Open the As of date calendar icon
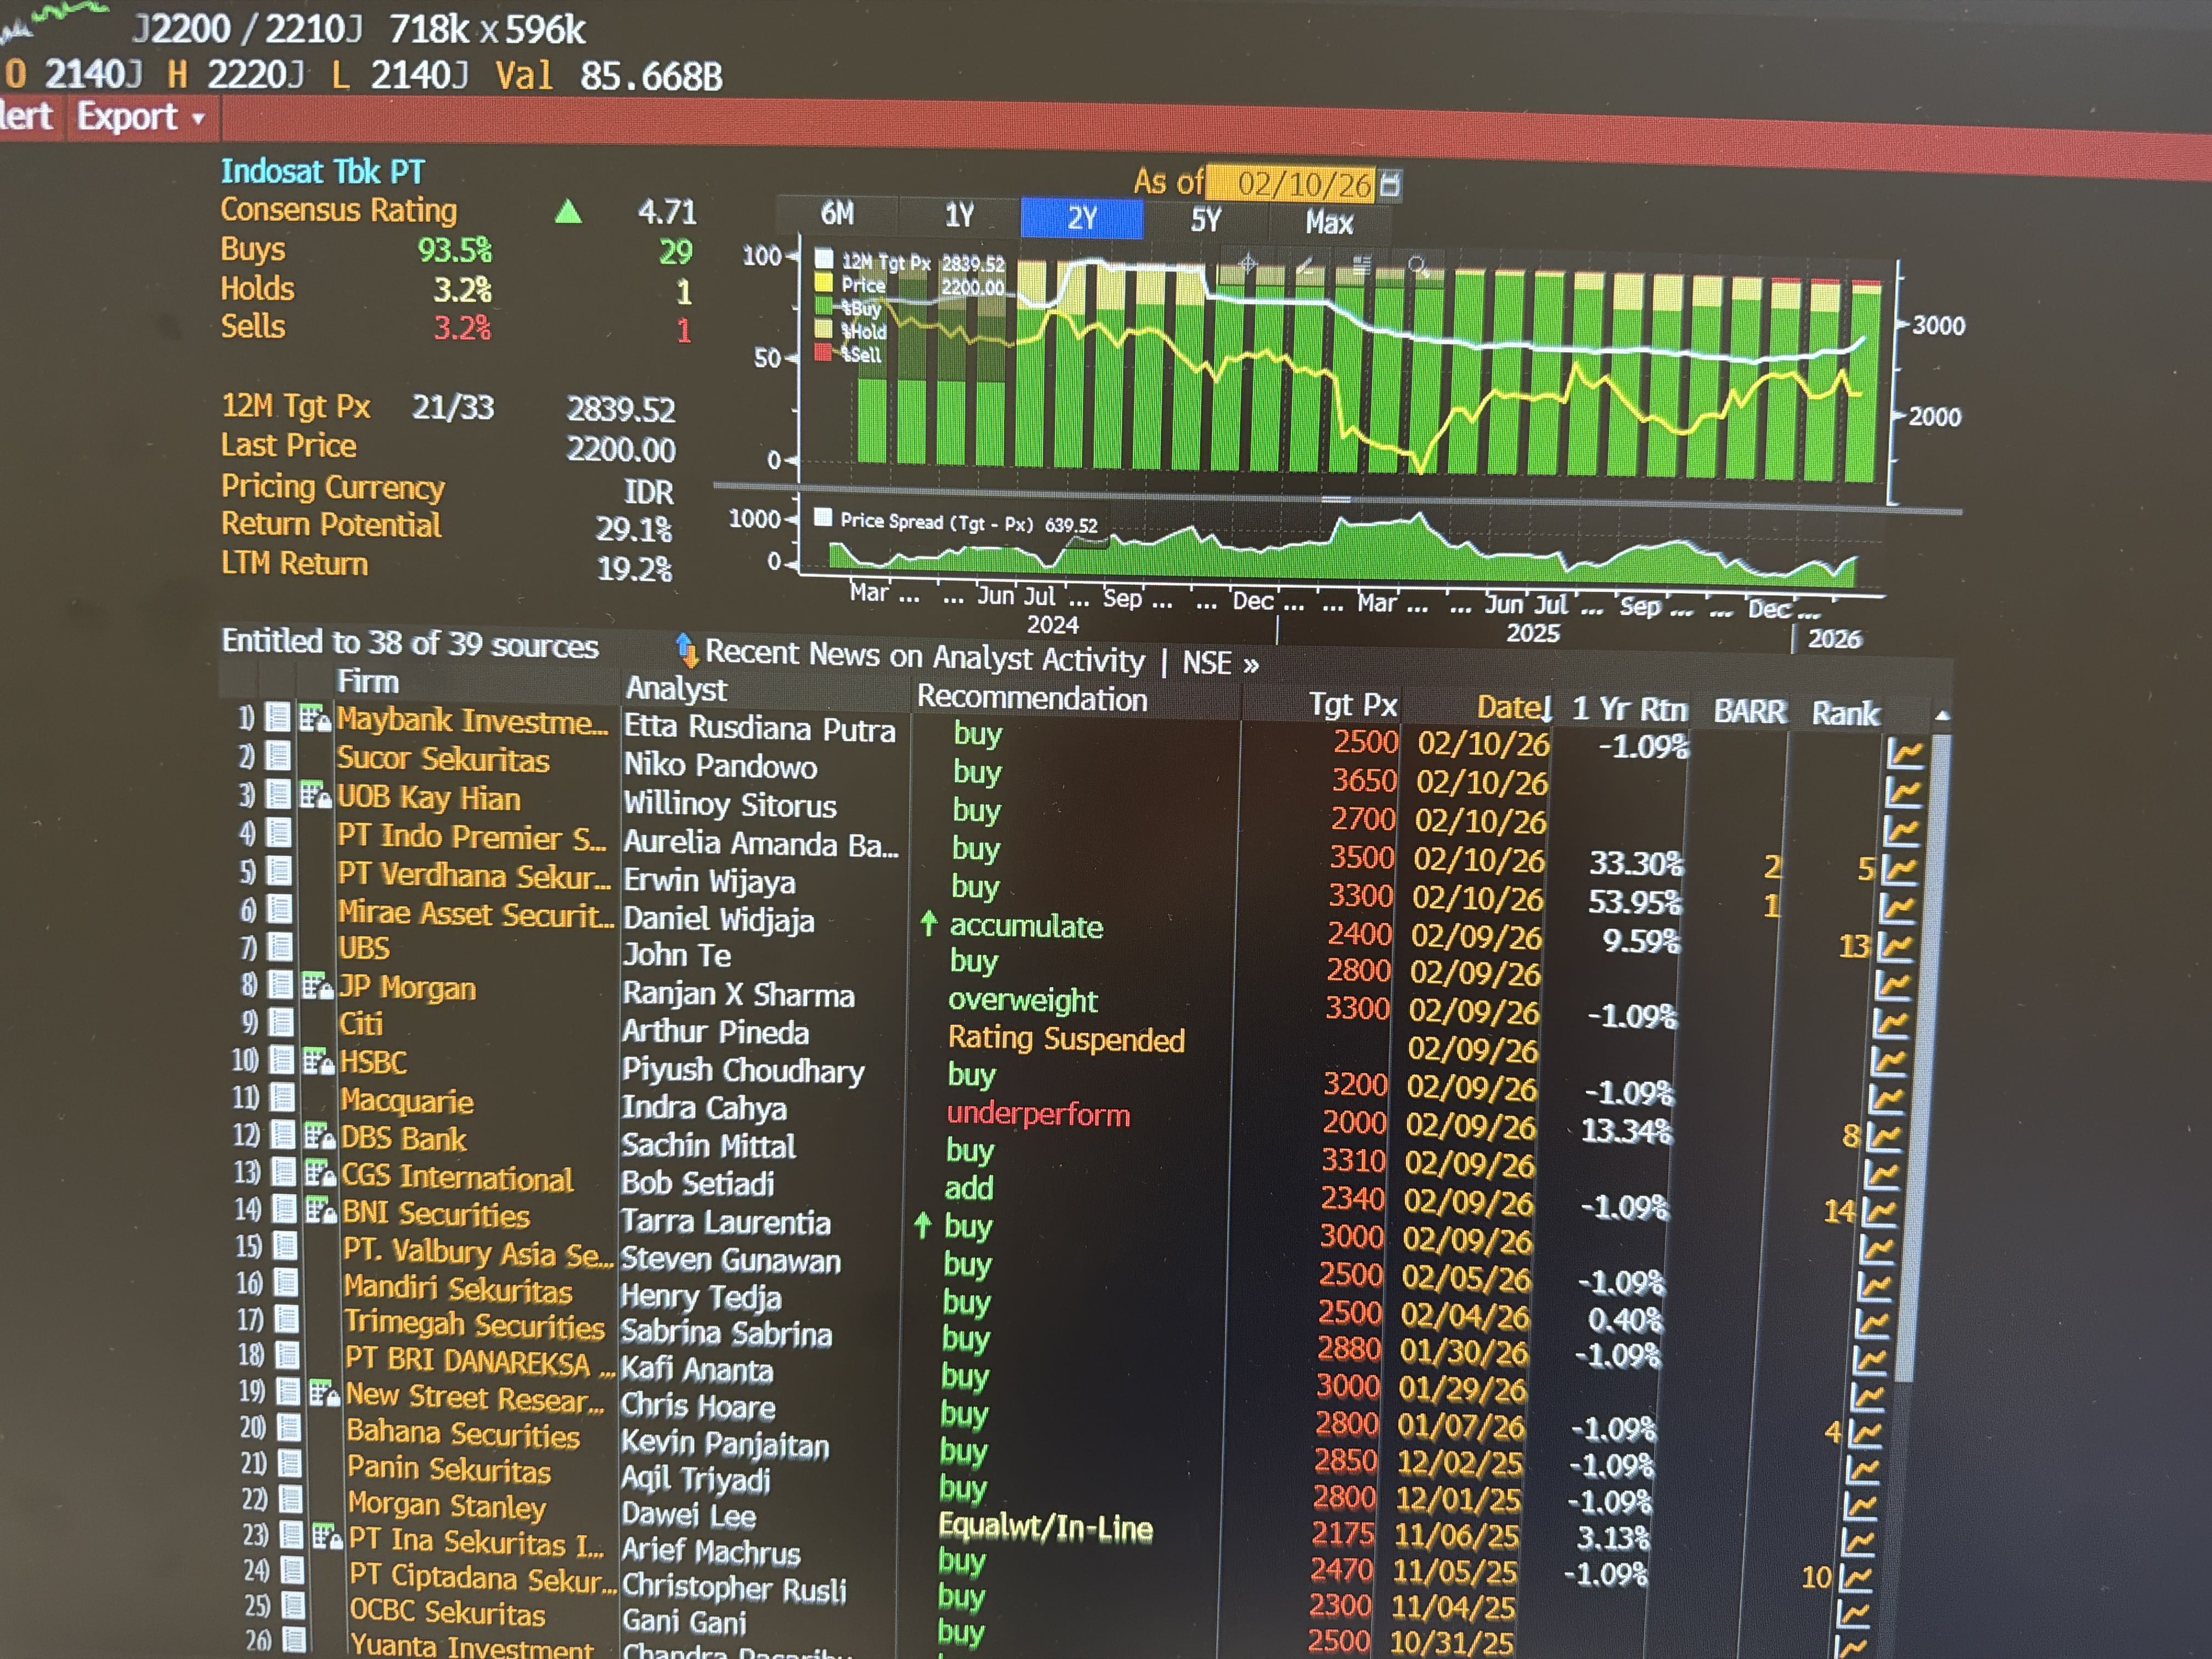This screenshot has width=2212, height=1659. (1391, 184)
